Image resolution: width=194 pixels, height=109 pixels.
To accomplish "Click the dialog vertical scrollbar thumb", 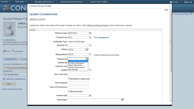I will (171, 41).
